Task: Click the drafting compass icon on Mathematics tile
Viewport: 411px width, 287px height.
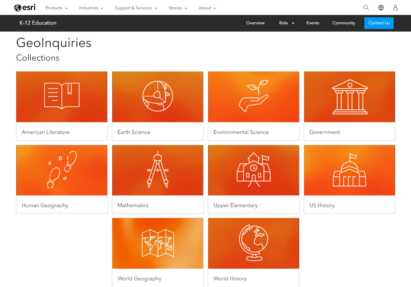Action: click(157, 169)
